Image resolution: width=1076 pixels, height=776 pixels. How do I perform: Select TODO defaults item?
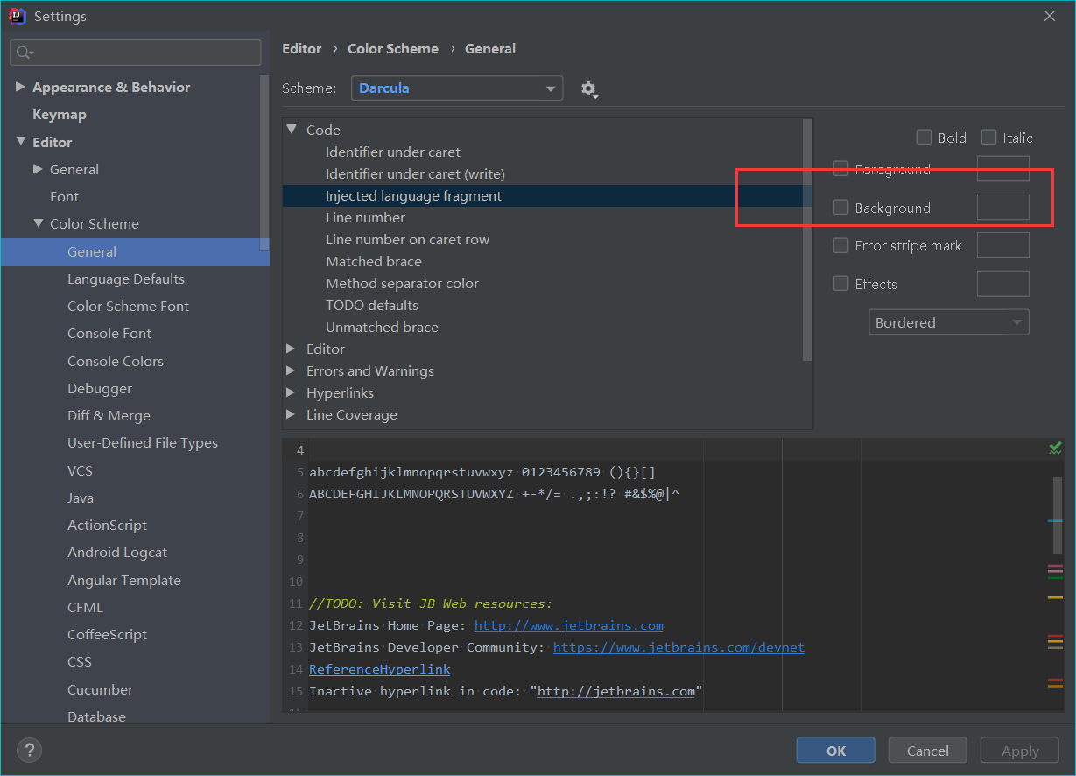coord(372,306)
